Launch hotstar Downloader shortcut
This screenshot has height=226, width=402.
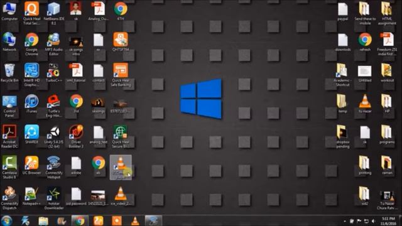[53, 198]
